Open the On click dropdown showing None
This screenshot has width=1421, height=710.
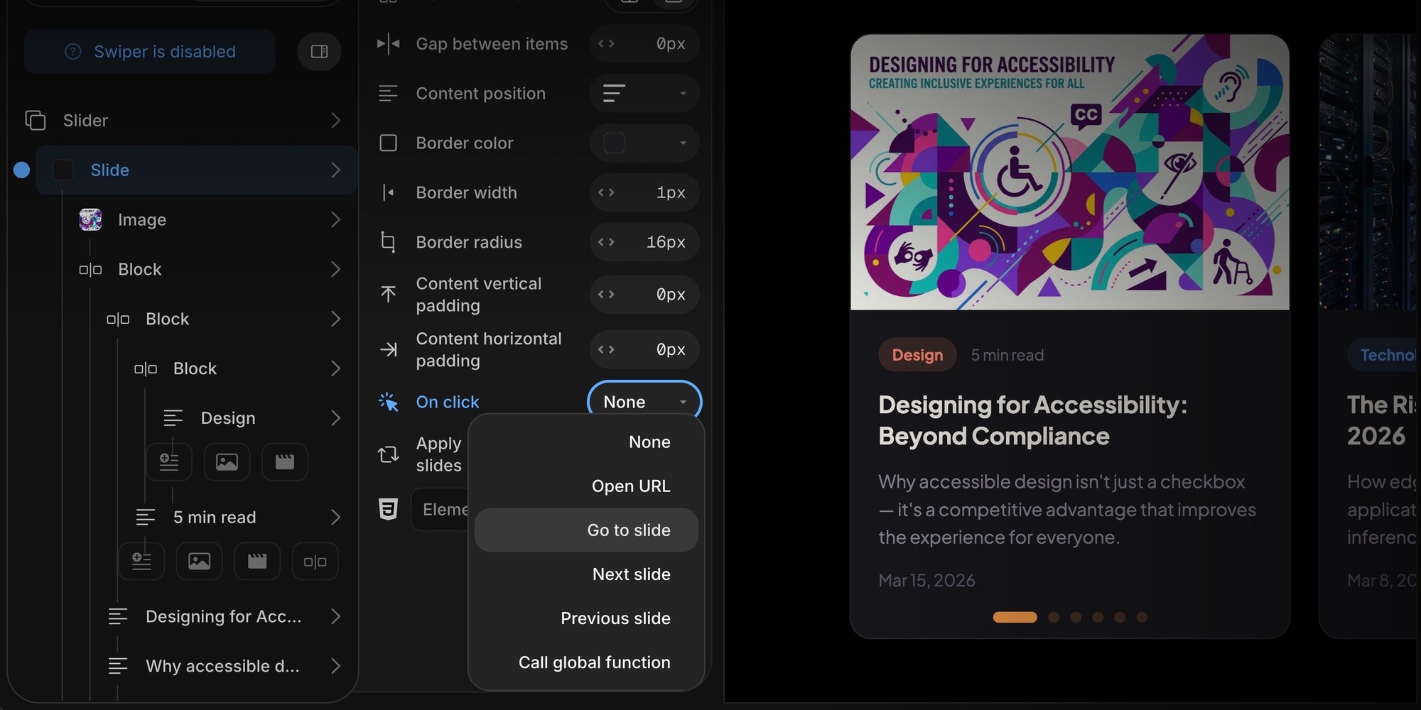click(x=644, y=402)
